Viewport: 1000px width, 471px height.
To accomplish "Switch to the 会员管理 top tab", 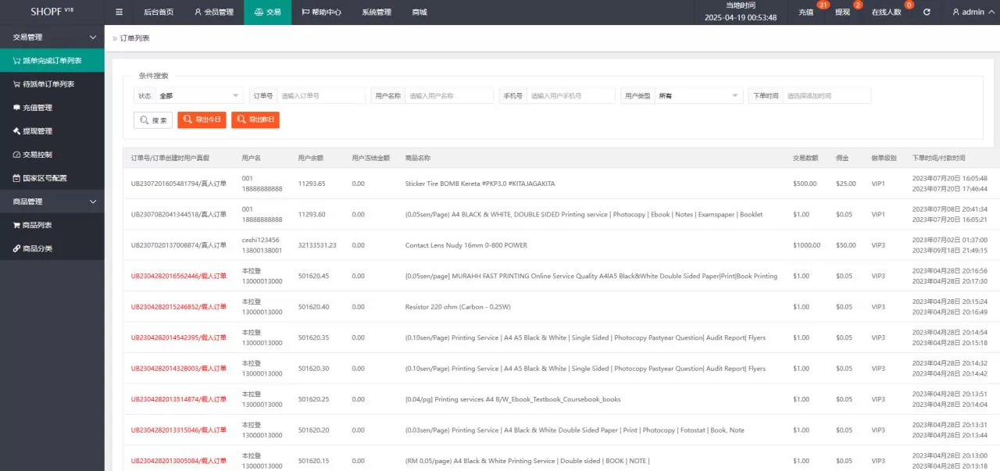I will pos(213,12).
